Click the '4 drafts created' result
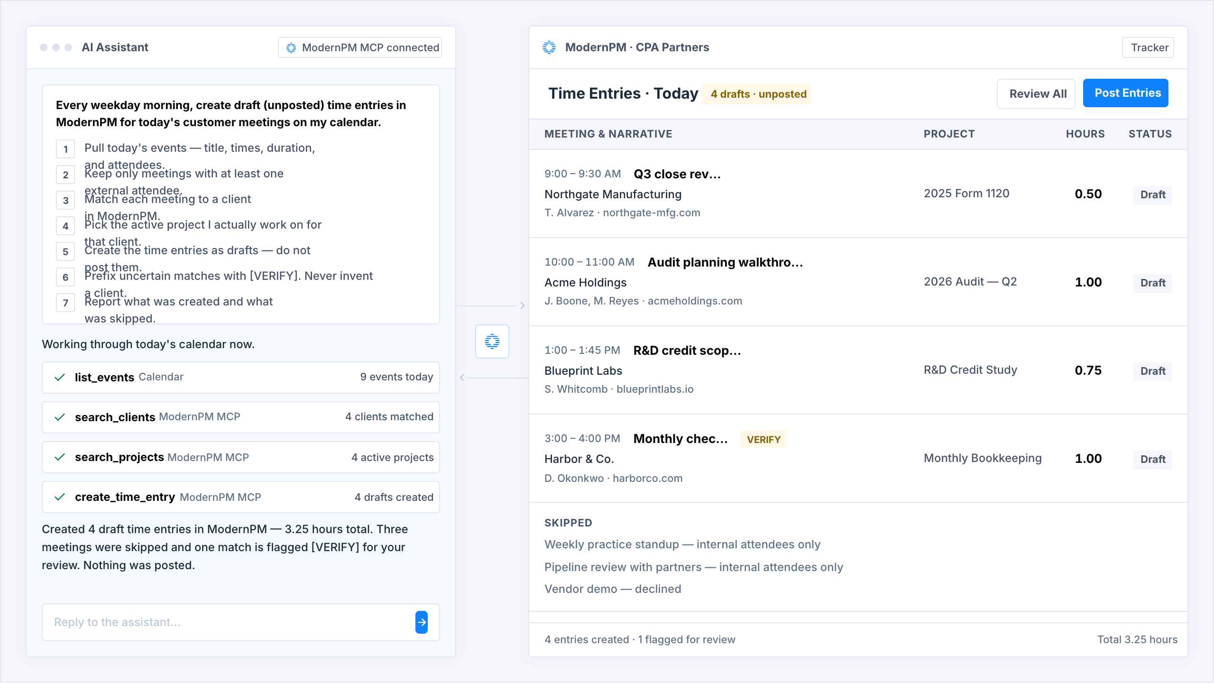This screenshot has height=683, width=1214. (394, 498)
